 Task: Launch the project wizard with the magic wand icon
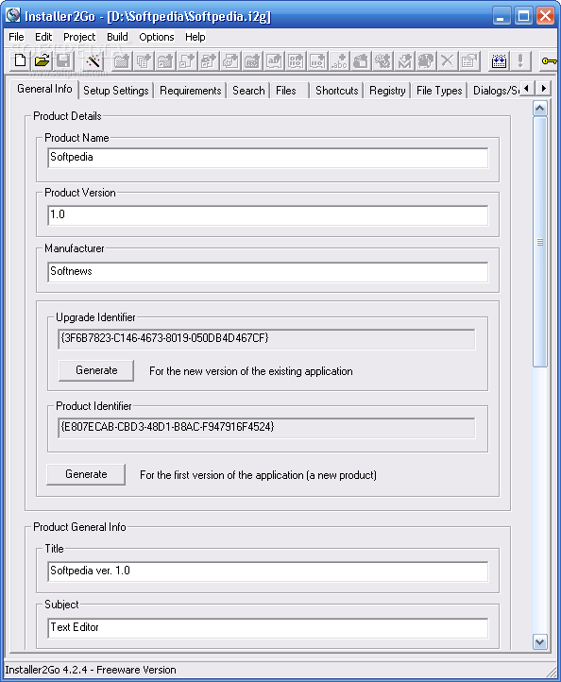(93, 60)
